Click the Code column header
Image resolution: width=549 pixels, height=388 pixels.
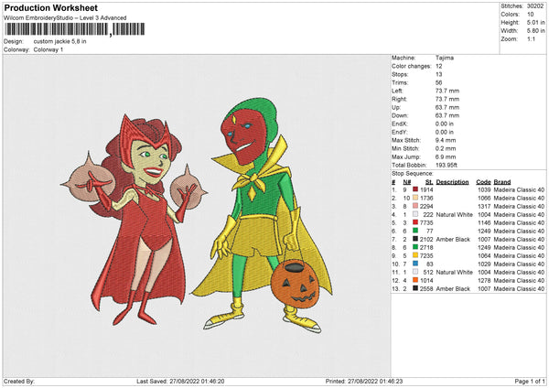click(x=483, y=181)
